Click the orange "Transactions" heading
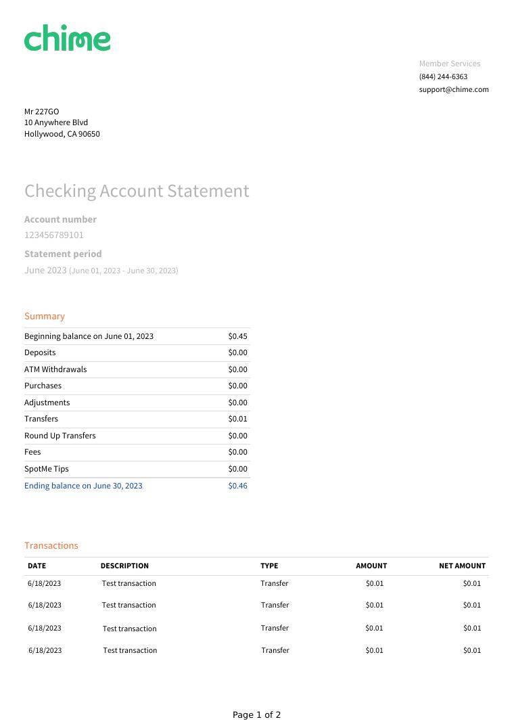Viewport: 514px width, 728px height. (51, 545)
